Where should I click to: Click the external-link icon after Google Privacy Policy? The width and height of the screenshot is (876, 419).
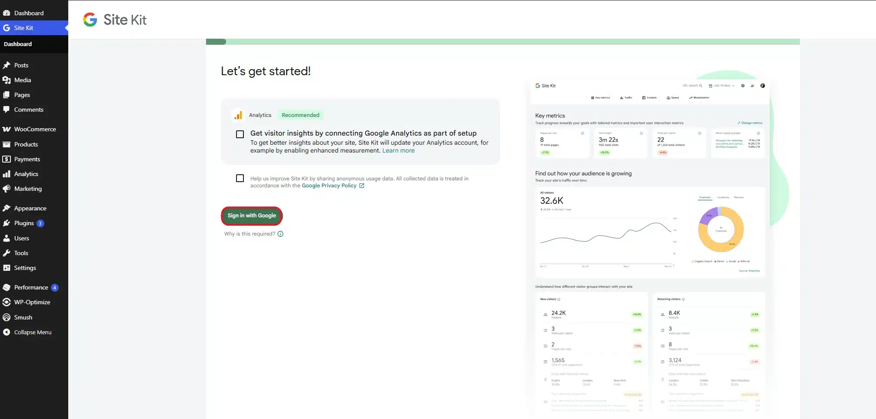pyautogui.click(x=362, y=186)
